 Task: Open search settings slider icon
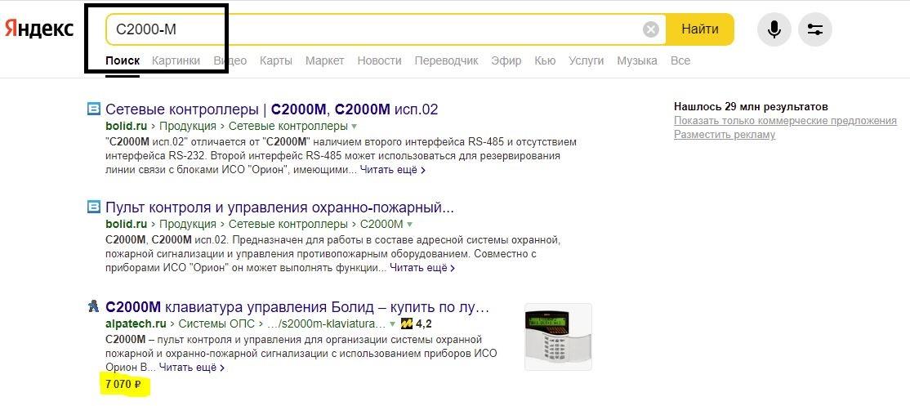(x=814, y=30)
